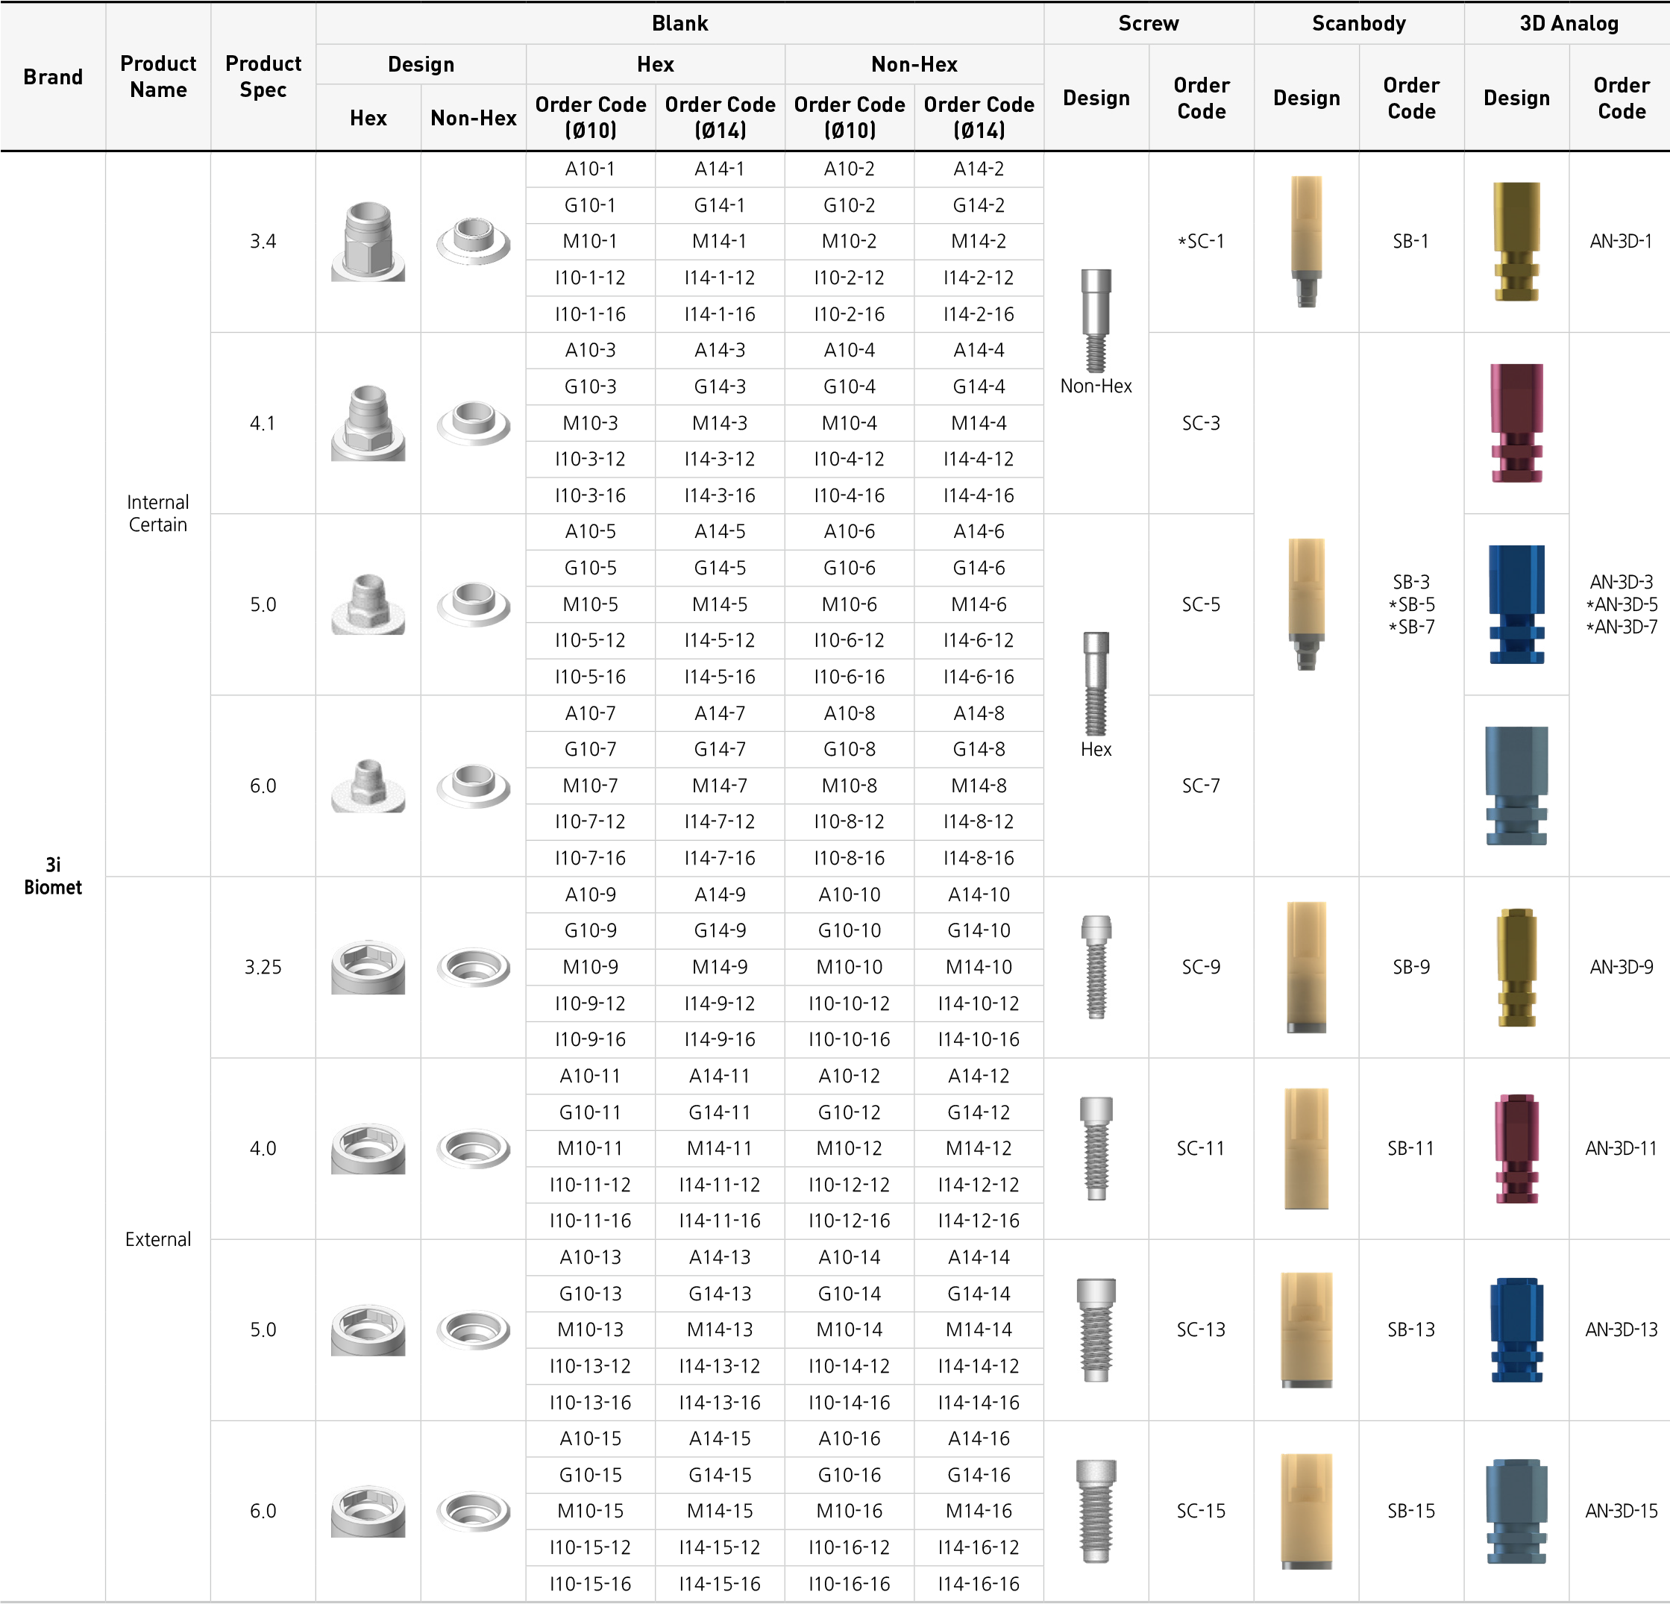Image resolution: width=1670 pixels, height=1604 pixels.
Task: Click order code SB-11
Action: point(1411,1149)
